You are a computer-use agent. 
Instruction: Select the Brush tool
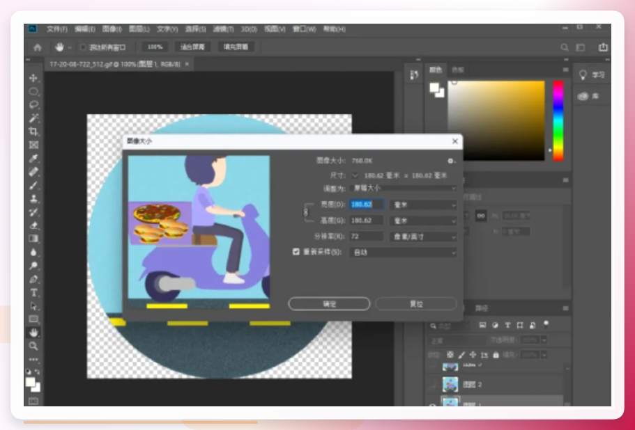pyautogui.click(x=33, y=185)
